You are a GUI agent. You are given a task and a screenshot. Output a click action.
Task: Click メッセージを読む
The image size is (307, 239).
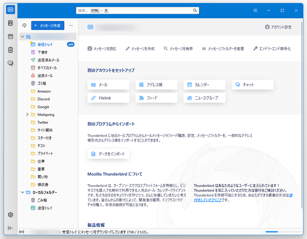tap(102, 49)
